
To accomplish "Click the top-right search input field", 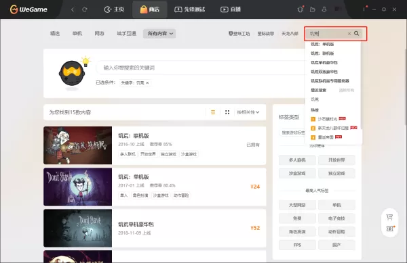I will pos(328,34).
